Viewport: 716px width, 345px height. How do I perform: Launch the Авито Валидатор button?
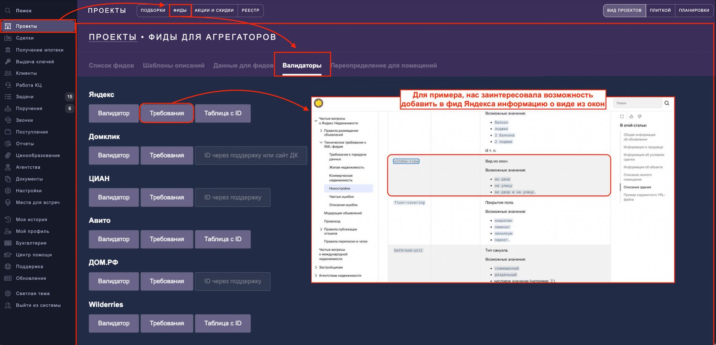tap(114, 239)
